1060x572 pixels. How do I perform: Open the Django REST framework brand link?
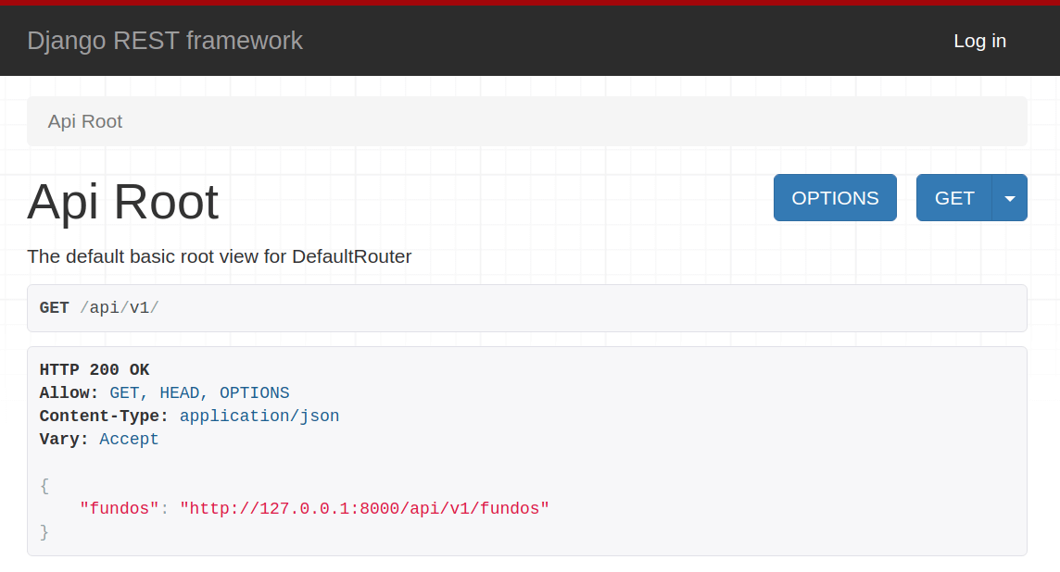[x=165, y=41]
